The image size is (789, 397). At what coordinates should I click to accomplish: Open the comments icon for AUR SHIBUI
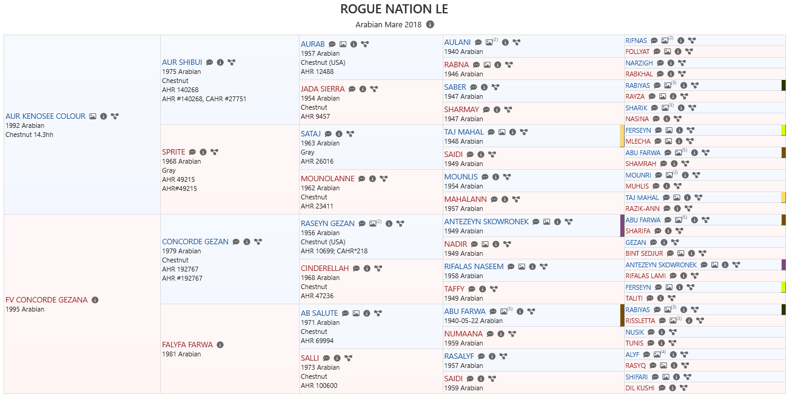[x=209, y=62]
